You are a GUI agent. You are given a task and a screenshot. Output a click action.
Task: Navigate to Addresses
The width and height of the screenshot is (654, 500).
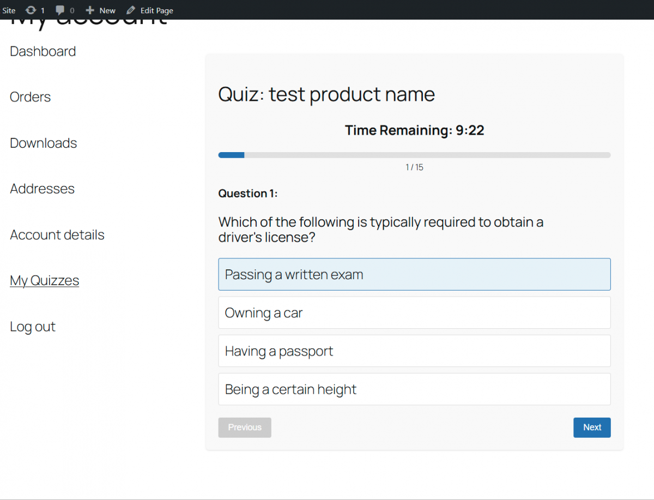pos(43,189)
